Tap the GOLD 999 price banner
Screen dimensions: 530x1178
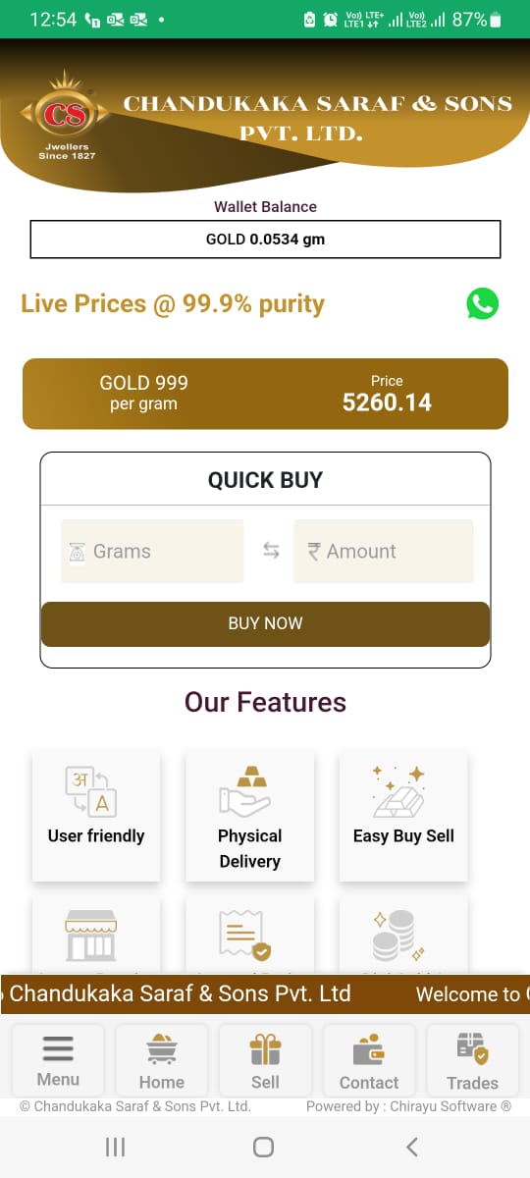265,394
